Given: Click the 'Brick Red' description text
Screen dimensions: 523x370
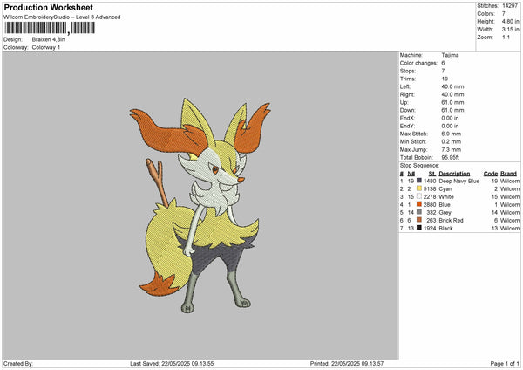Looking at the screenshot, I should click(452, 221).
